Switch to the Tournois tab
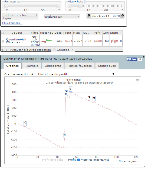Screen dimensions: 145x169 click(x=32, y=66)
